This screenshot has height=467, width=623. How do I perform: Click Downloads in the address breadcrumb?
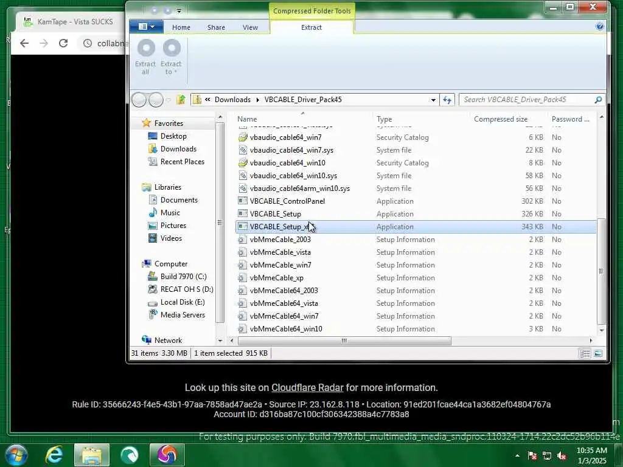(232, 100)
